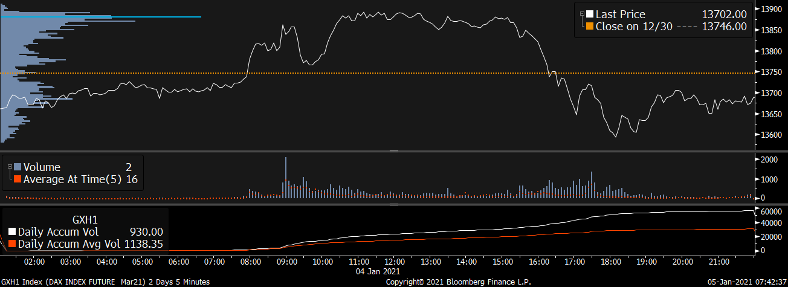Select the Average At Time(5) legend label
788x287 pixels.
(x=73, y=179)
